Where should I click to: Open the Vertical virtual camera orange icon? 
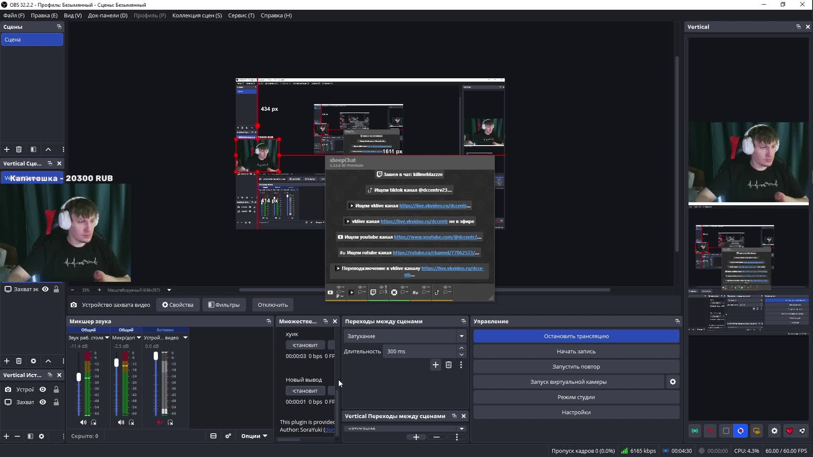tap(756, 431)
